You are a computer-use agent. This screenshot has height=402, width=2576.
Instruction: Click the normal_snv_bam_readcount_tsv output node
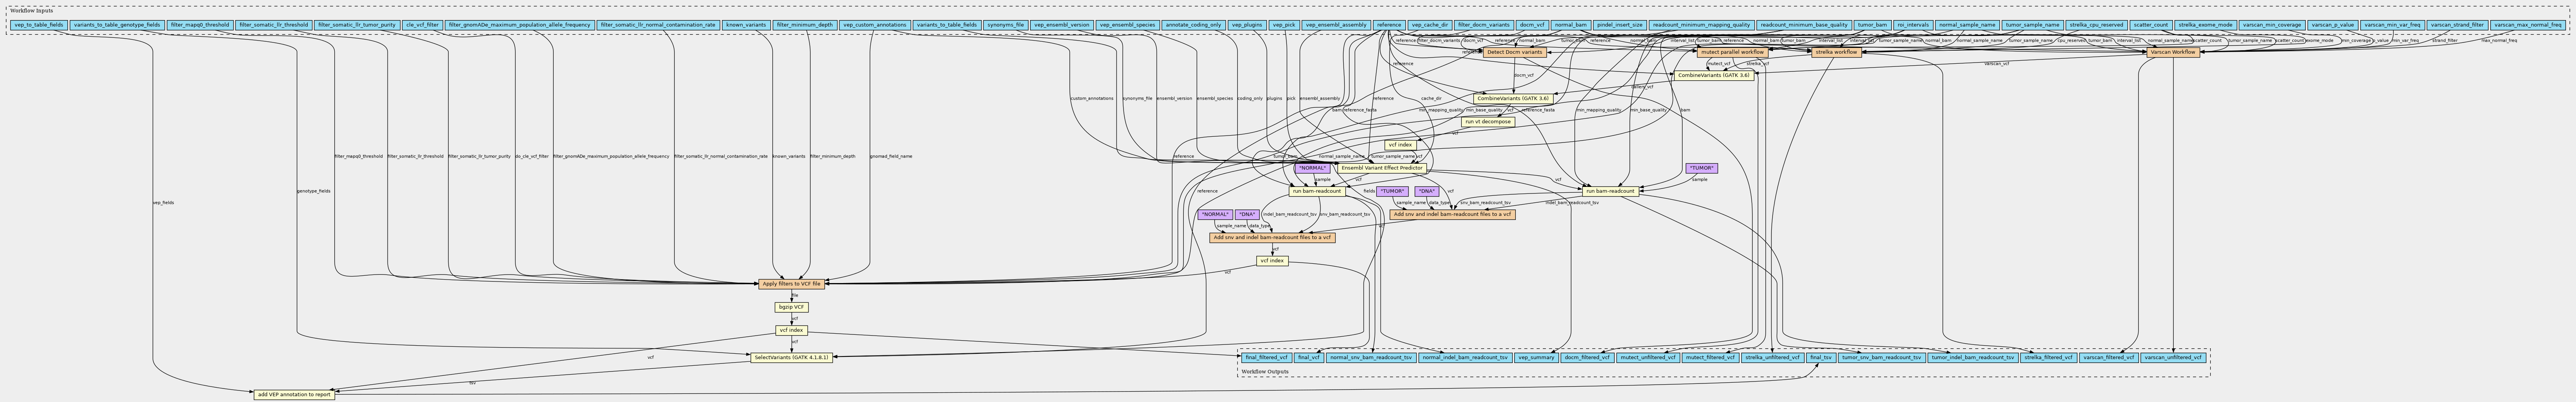click(1371, 357)
